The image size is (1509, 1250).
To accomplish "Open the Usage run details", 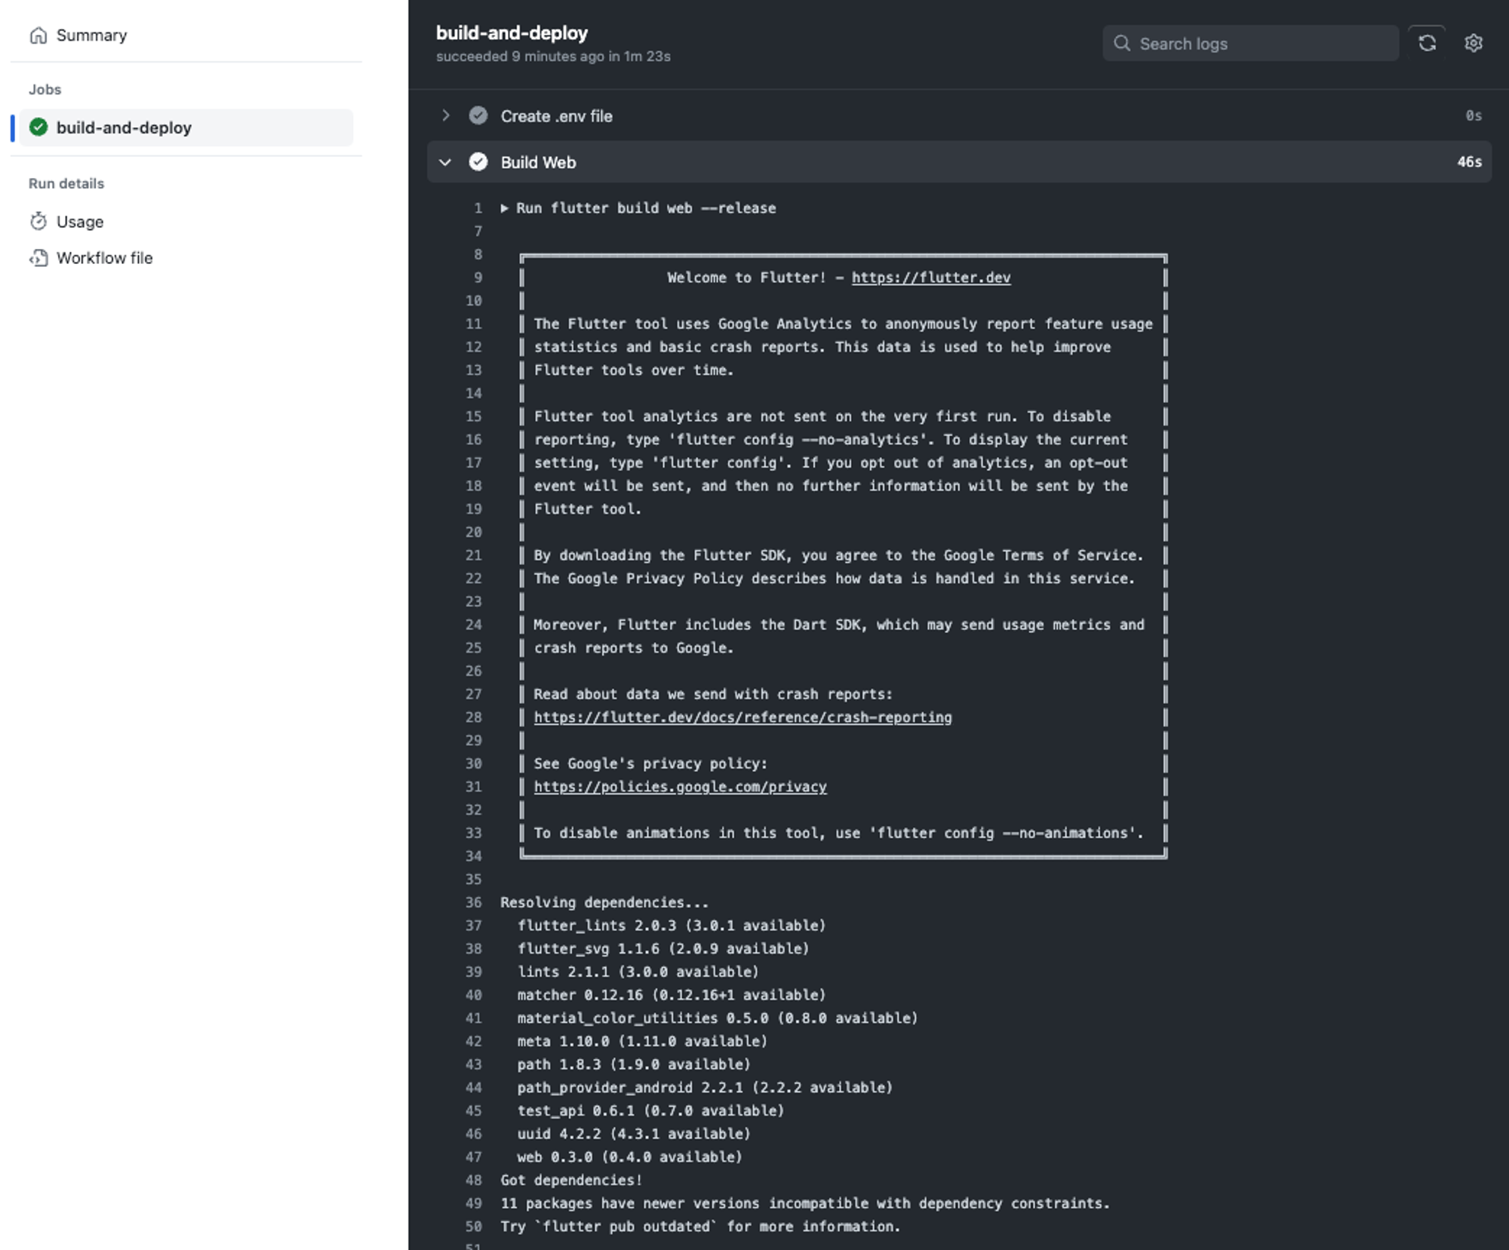I will point(80,222).
